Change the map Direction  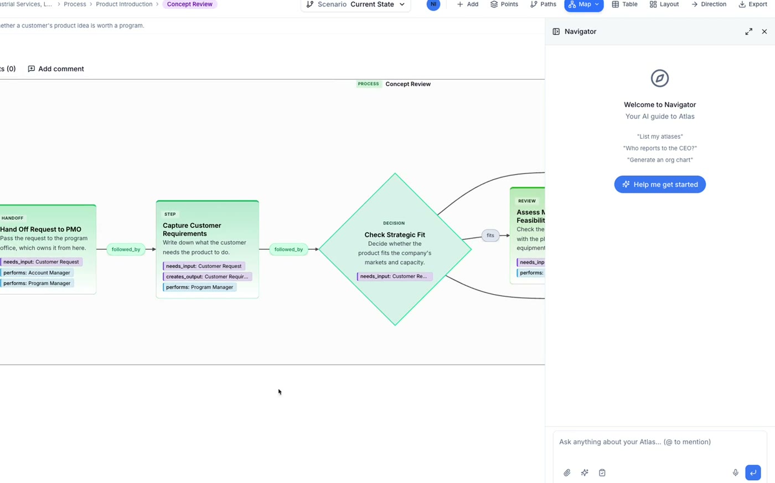pos(709,4)
